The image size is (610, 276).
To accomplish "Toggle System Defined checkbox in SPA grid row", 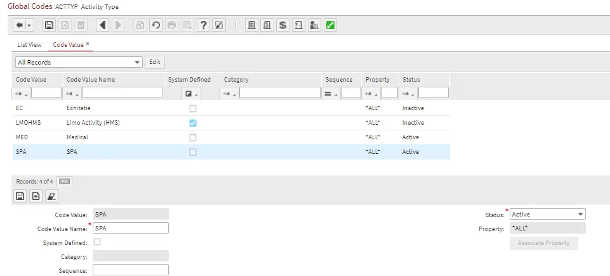I will pyautogui.click(x=192, y=153).
